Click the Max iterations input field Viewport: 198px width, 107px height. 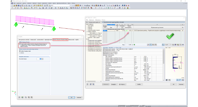(x=39, y=59)
